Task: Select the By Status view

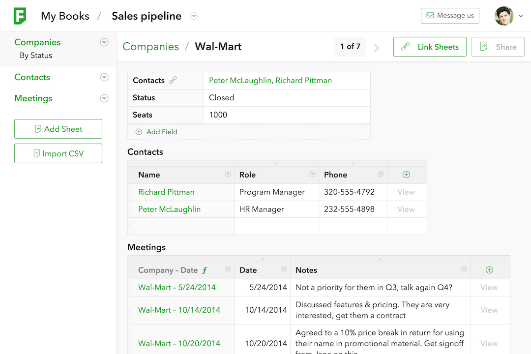Action: [36, 56]
